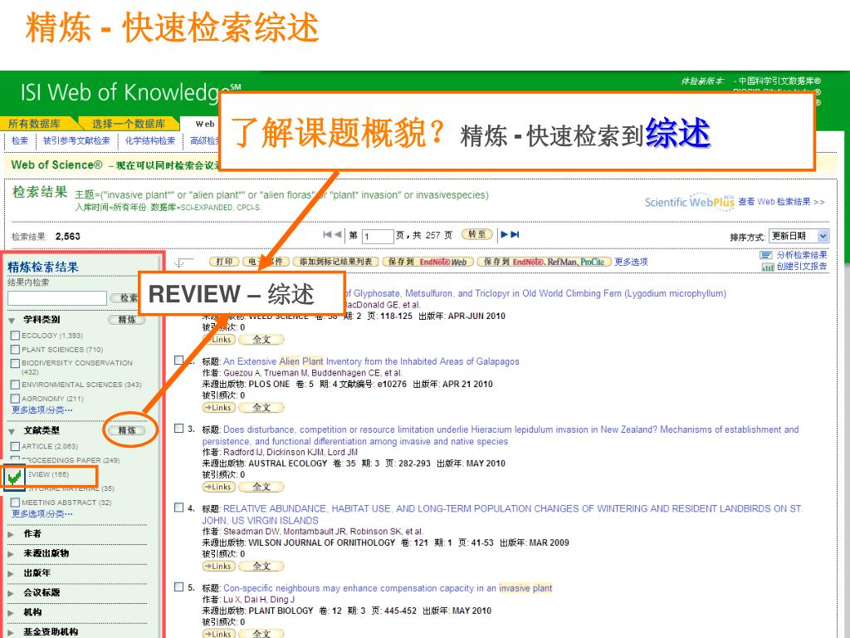
Task: Check the ARTICLE document type
Action: pyautogui.click(x=15, y=446)
